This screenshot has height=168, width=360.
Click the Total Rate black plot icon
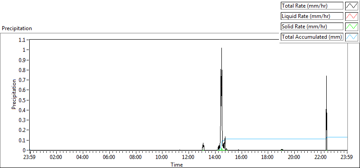[x=351, y=6]
